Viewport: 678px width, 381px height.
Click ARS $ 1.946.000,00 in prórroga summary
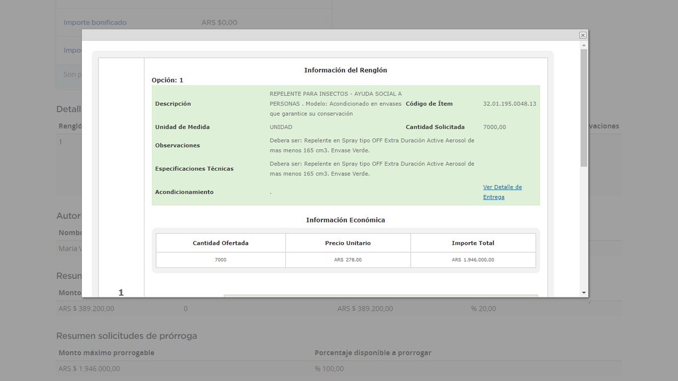click(x=89, y=369)
